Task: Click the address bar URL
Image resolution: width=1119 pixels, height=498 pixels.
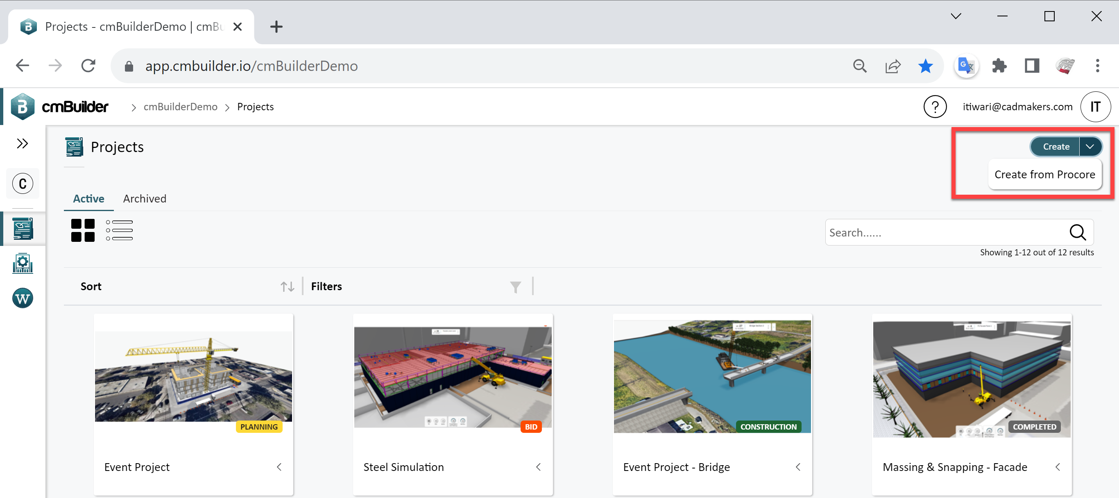Action: pos(251,66)
